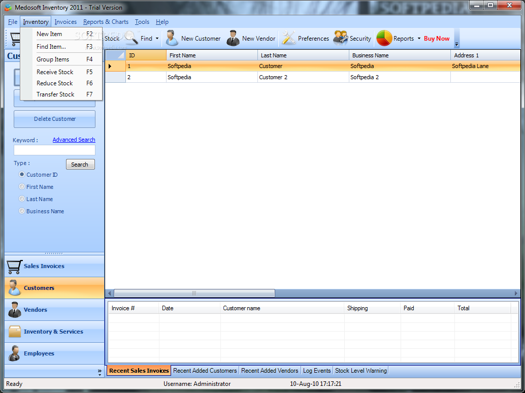Click the Keyword search input field

tap(54, 150)
